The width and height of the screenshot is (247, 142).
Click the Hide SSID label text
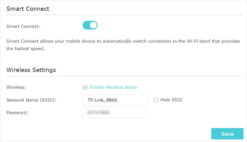pyautogui.click(x=171, y=100)
